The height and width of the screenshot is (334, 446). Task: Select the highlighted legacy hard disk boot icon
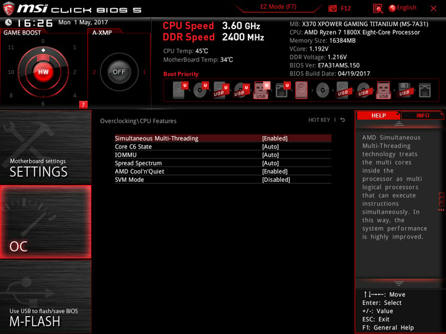(301, 90)
